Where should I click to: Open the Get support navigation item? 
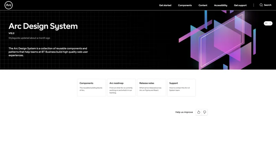tap(240, 5)
